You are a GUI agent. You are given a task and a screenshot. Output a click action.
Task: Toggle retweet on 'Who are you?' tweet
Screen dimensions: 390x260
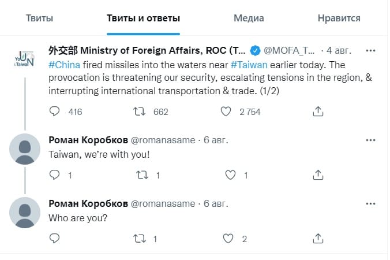pyautogui.click(x=139, y=238)
